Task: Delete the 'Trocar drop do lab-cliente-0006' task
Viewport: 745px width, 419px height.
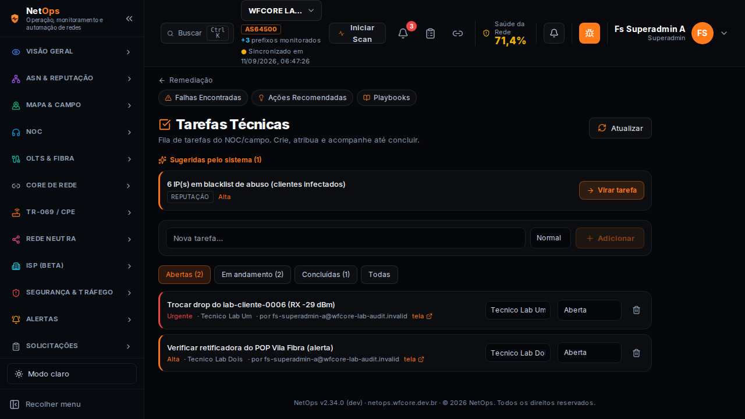Action: click(x=636, y=310)
